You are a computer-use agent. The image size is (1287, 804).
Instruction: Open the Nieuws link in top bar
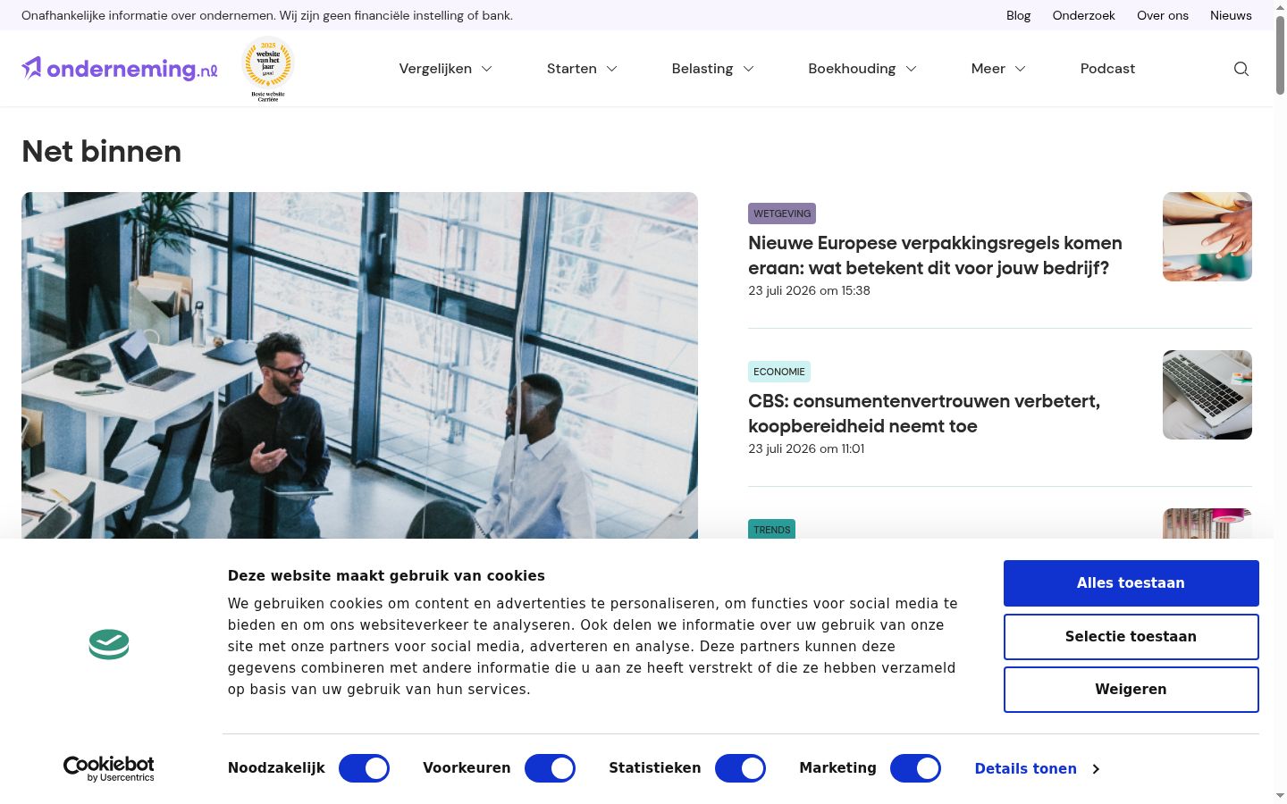tap(1231, 15)
